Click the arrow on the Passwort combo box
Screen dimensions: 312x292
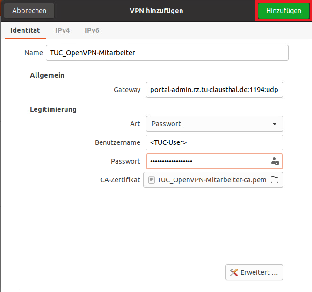pyautogui.click(x=274, y=124)
